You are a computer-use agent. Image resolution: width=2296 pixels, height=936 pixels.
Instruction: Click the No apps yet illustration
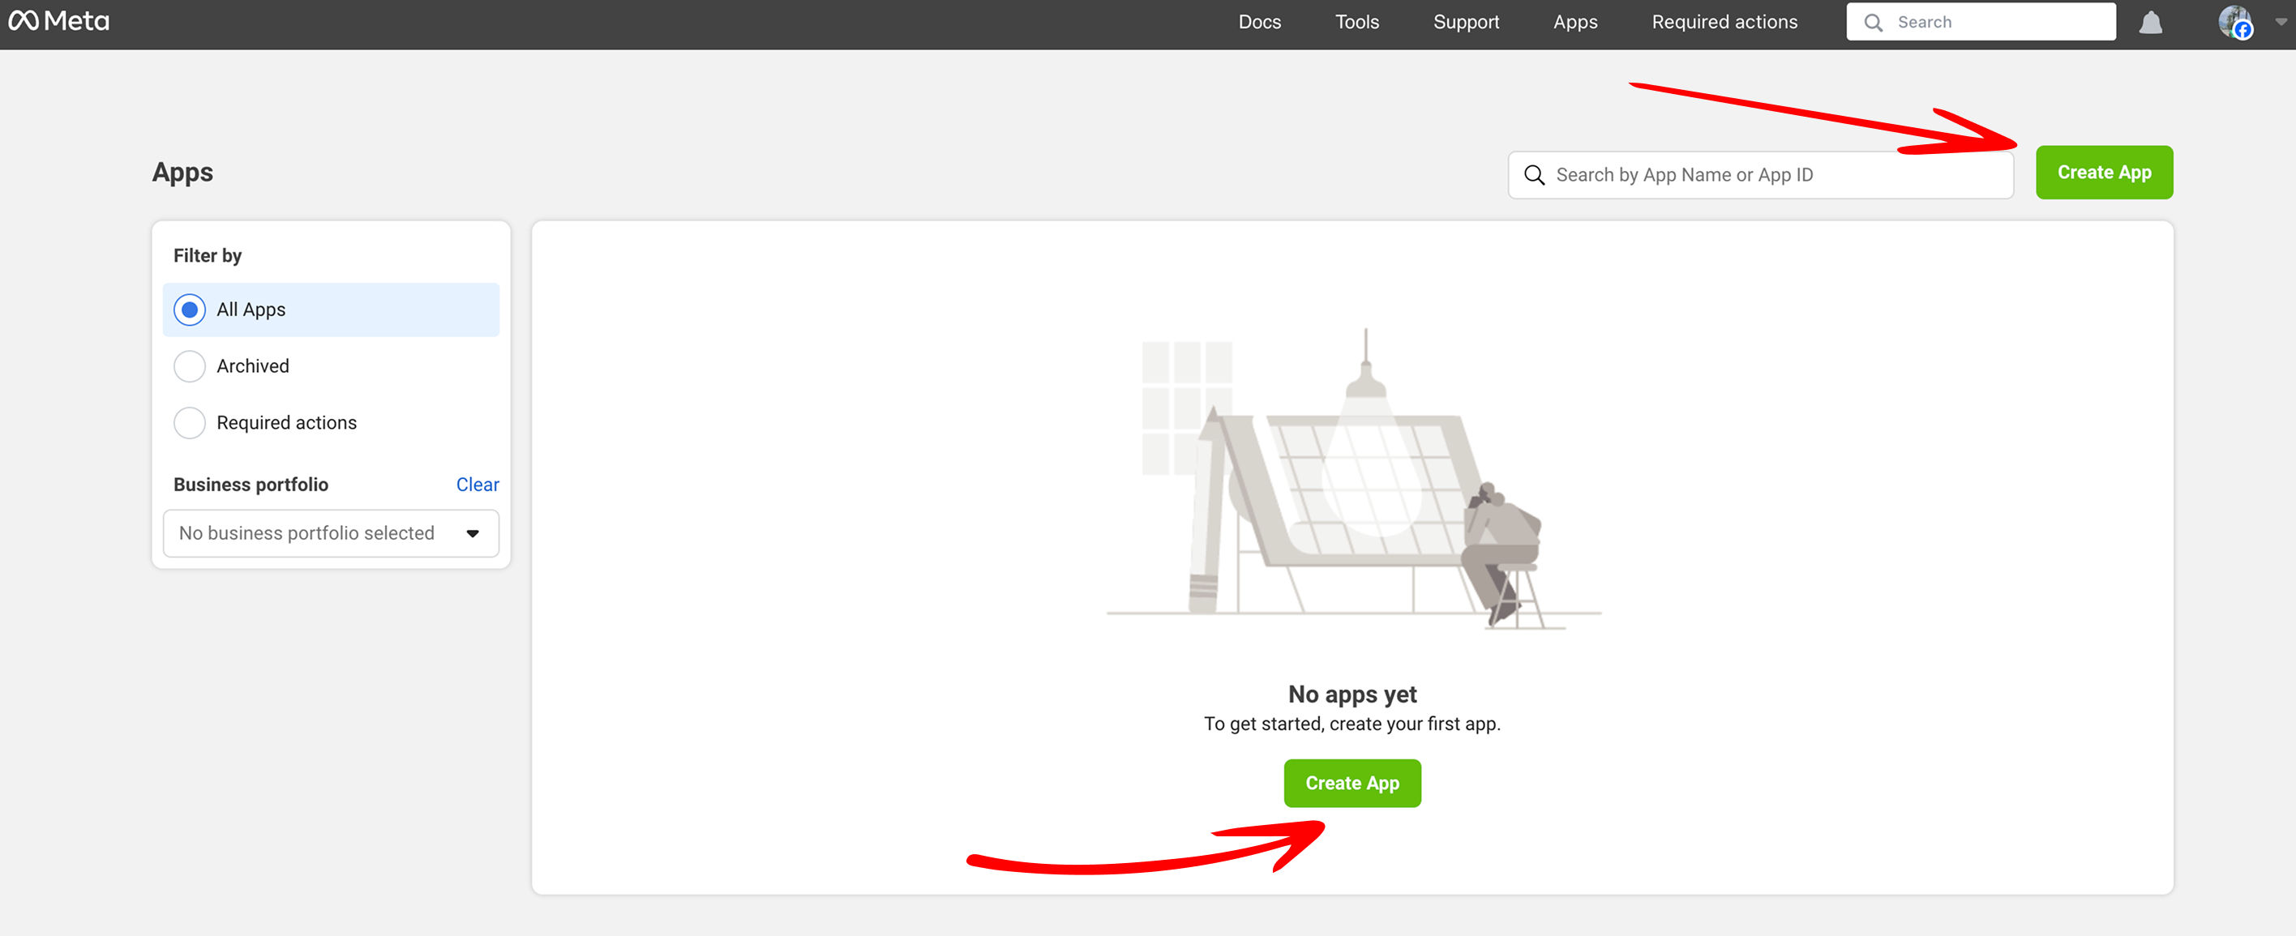point(1352,478)
